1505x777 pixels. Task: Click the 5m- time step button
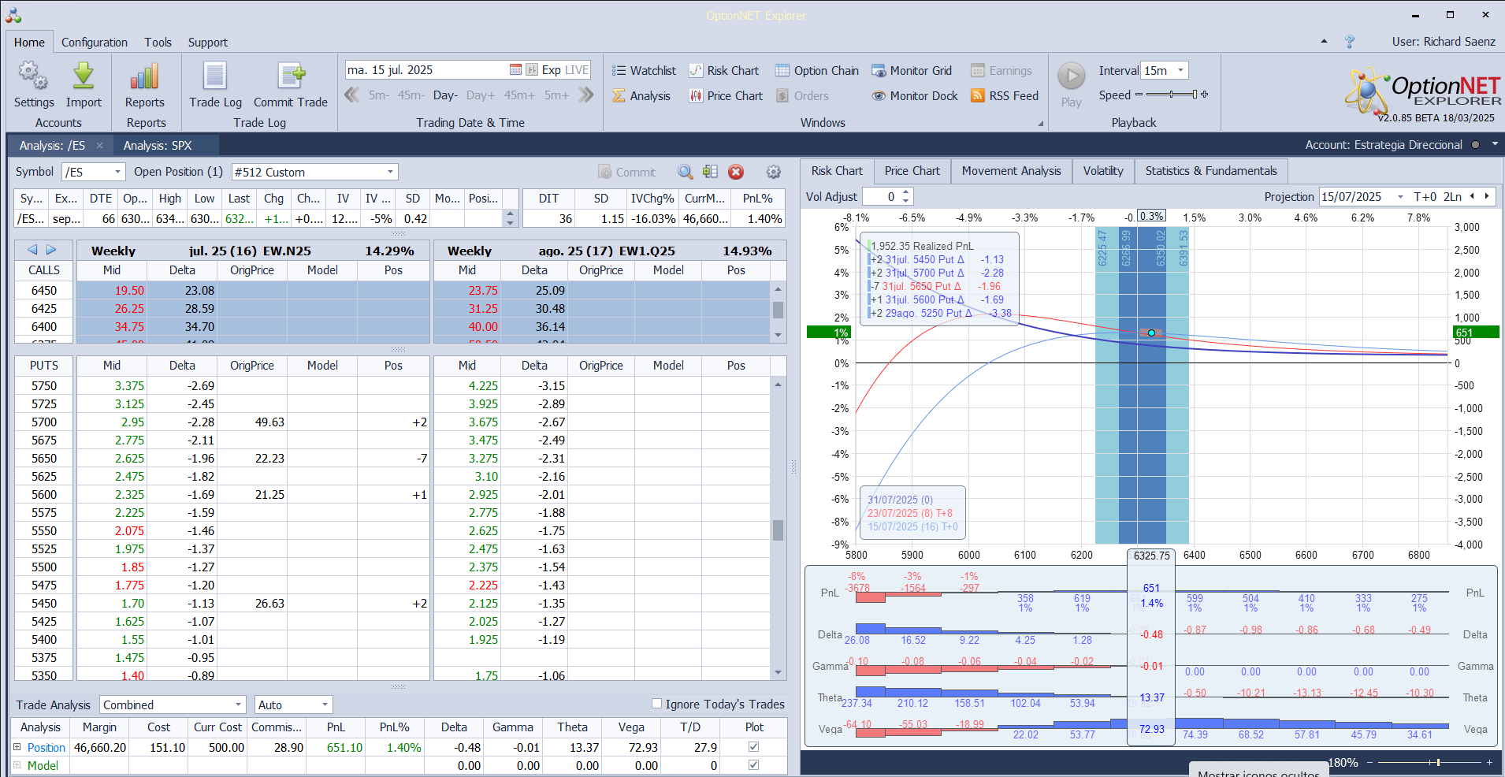pos(379,95)
